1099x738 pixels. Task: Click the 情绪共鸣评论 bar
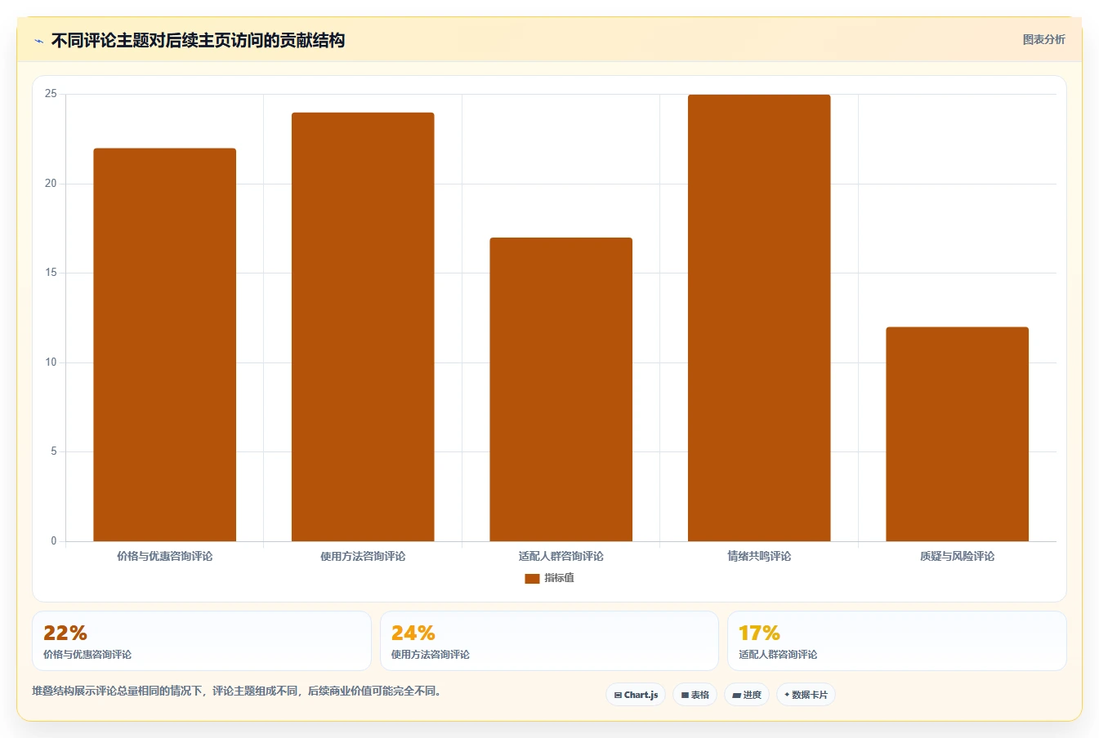(759, 318)
